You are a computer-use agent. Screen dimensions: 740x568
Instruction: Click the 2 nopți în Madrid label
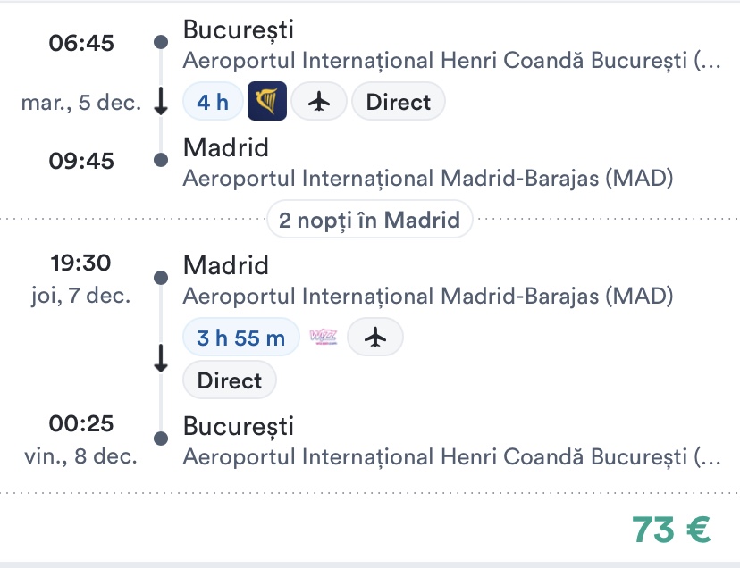[369, 219]
